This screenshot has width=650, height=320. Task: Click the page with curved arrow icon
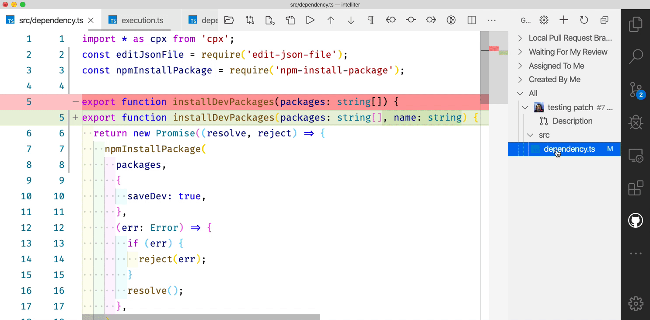[x=290, y=20]
